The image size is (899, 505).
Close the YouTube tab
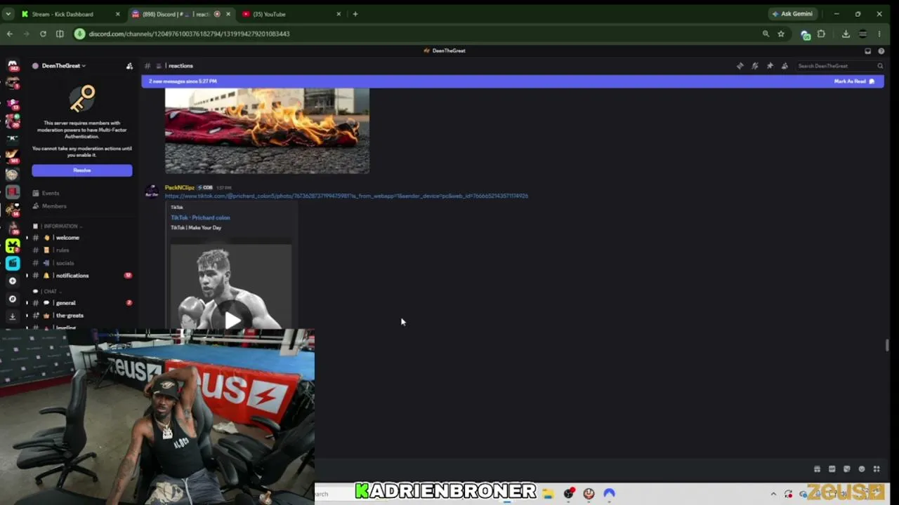click(339, 14)
